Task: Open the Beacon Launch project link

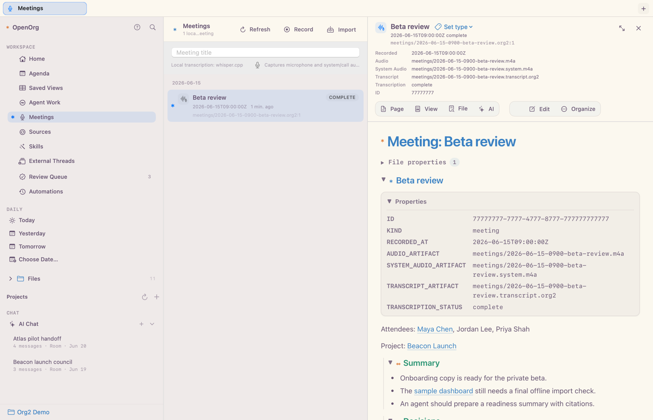Action: (431, 346)
